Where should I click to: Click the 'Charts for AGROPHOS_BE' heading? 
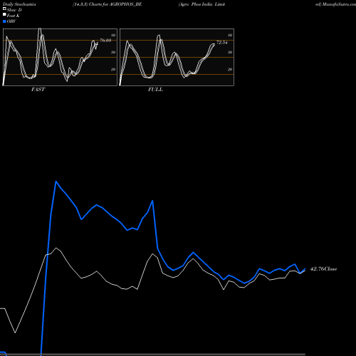click(115, 4)
